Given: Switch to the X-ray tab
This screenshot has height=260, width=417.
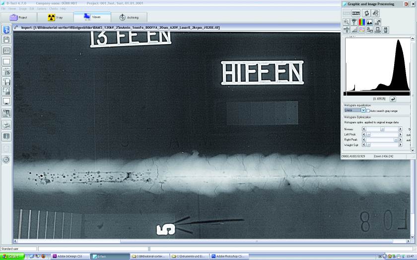Looking at the screenshot, I should pos(55,17).
